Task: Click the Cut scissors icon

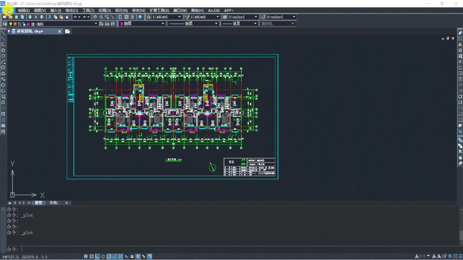Action: (50, 17)
